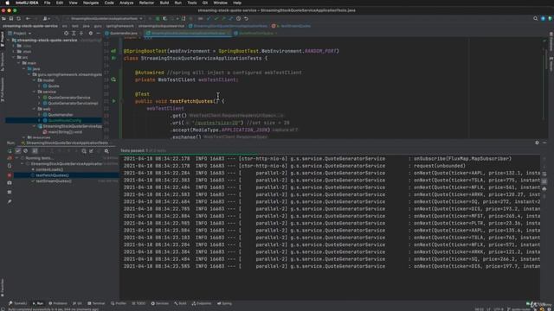Collapse StreamingStockQuoteServiceApplicationTests test node
The image size is (554, 311).
(x=23, y=164)
